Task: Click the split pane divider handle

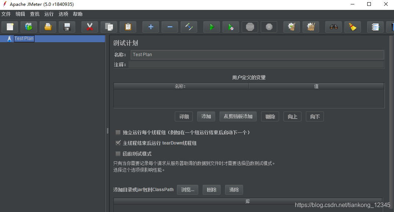Action: click(x=108, y=131)
